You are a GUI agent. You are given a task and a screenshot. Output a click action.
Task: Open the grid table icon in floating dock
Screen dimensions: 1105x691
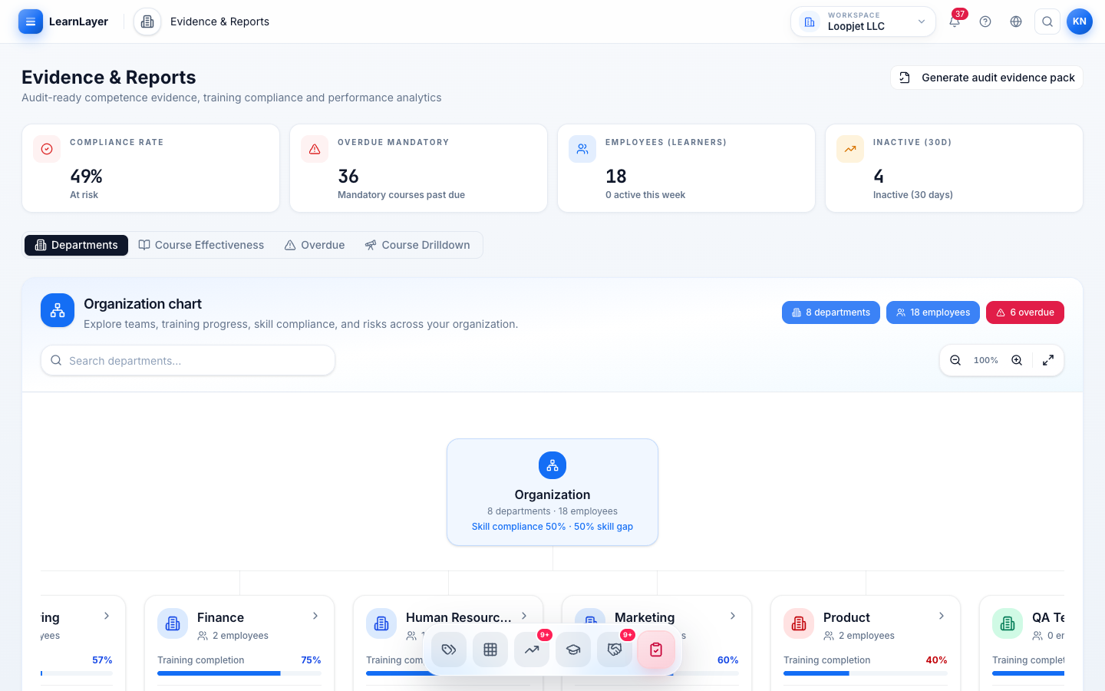pyautogui.click(x=490, y=650)
